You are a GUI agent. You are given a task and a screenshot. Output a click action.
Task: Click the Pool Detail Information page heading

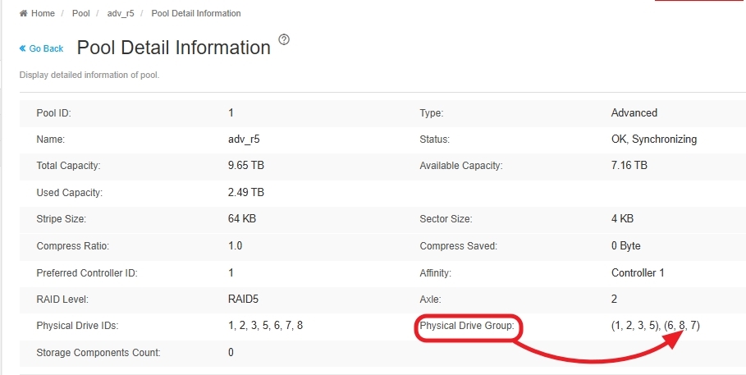pos(173,48)
